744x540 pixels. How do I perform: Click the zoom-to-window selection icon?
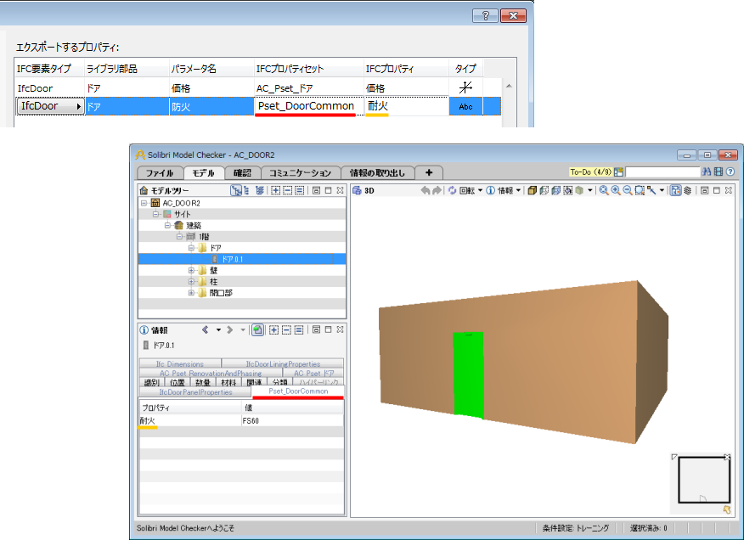(x=640, y=190)
